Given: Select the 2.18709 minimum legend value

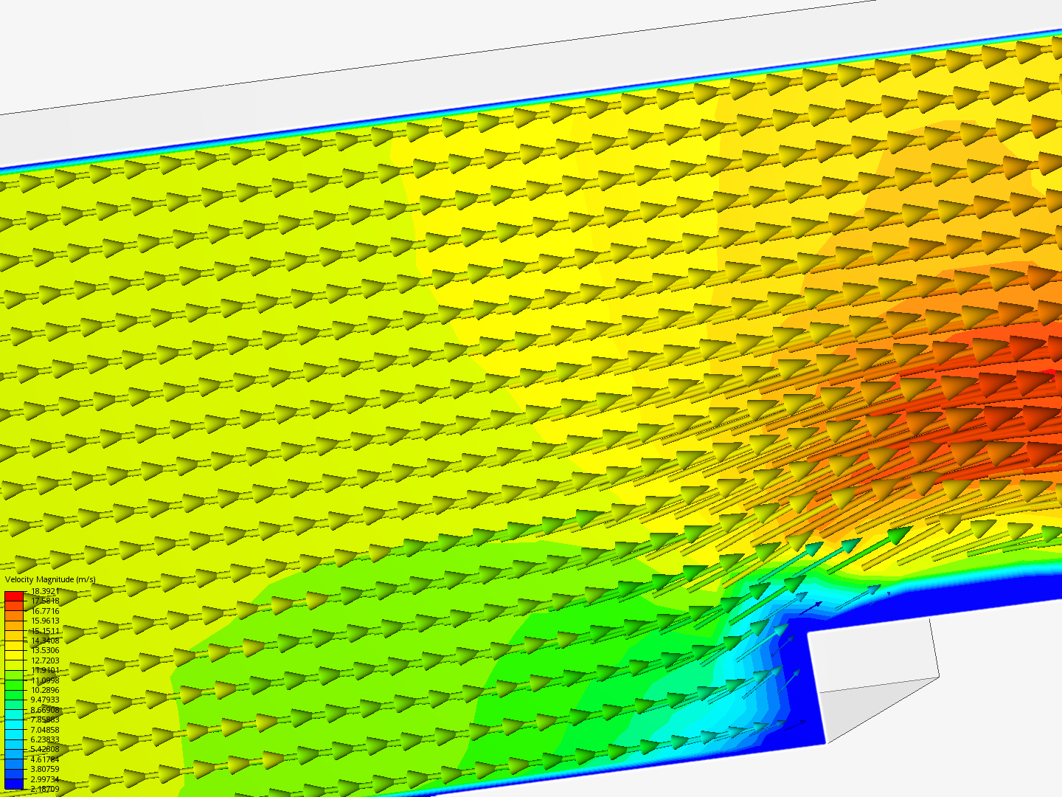Looking at the screenshot, I should 45,789.
